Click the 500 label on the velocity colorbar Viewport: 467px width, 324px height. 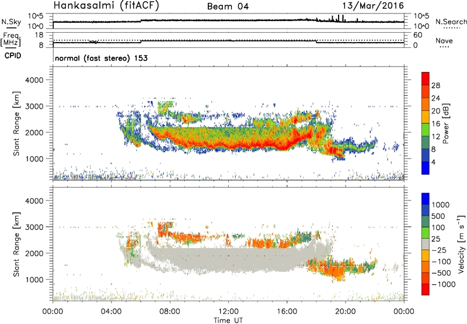click(438, 216)
